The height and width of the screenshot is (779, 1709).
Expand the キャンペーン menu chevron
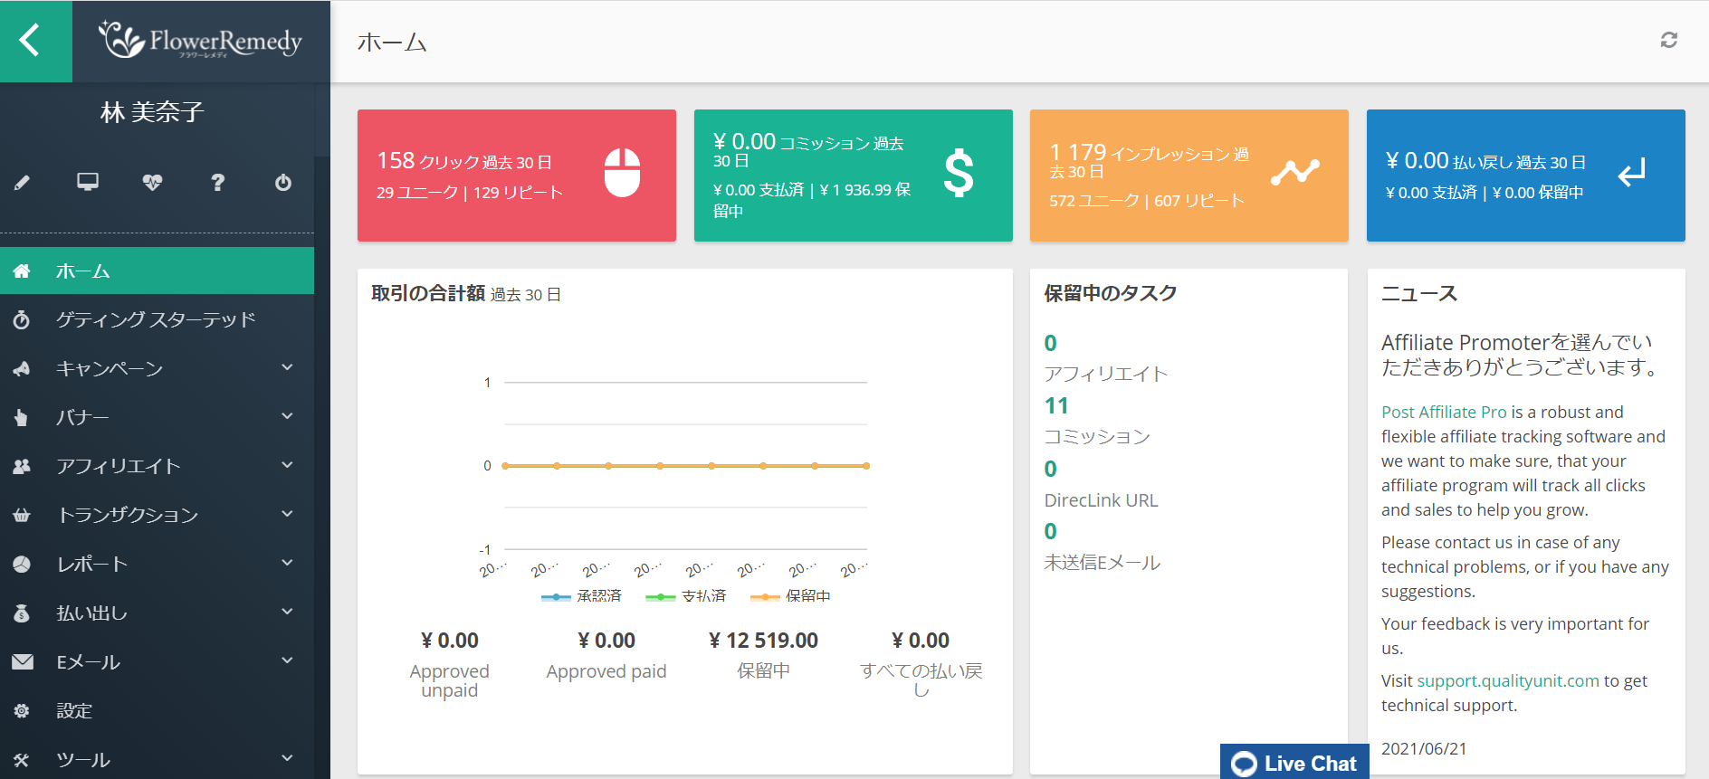coord(287,367)
